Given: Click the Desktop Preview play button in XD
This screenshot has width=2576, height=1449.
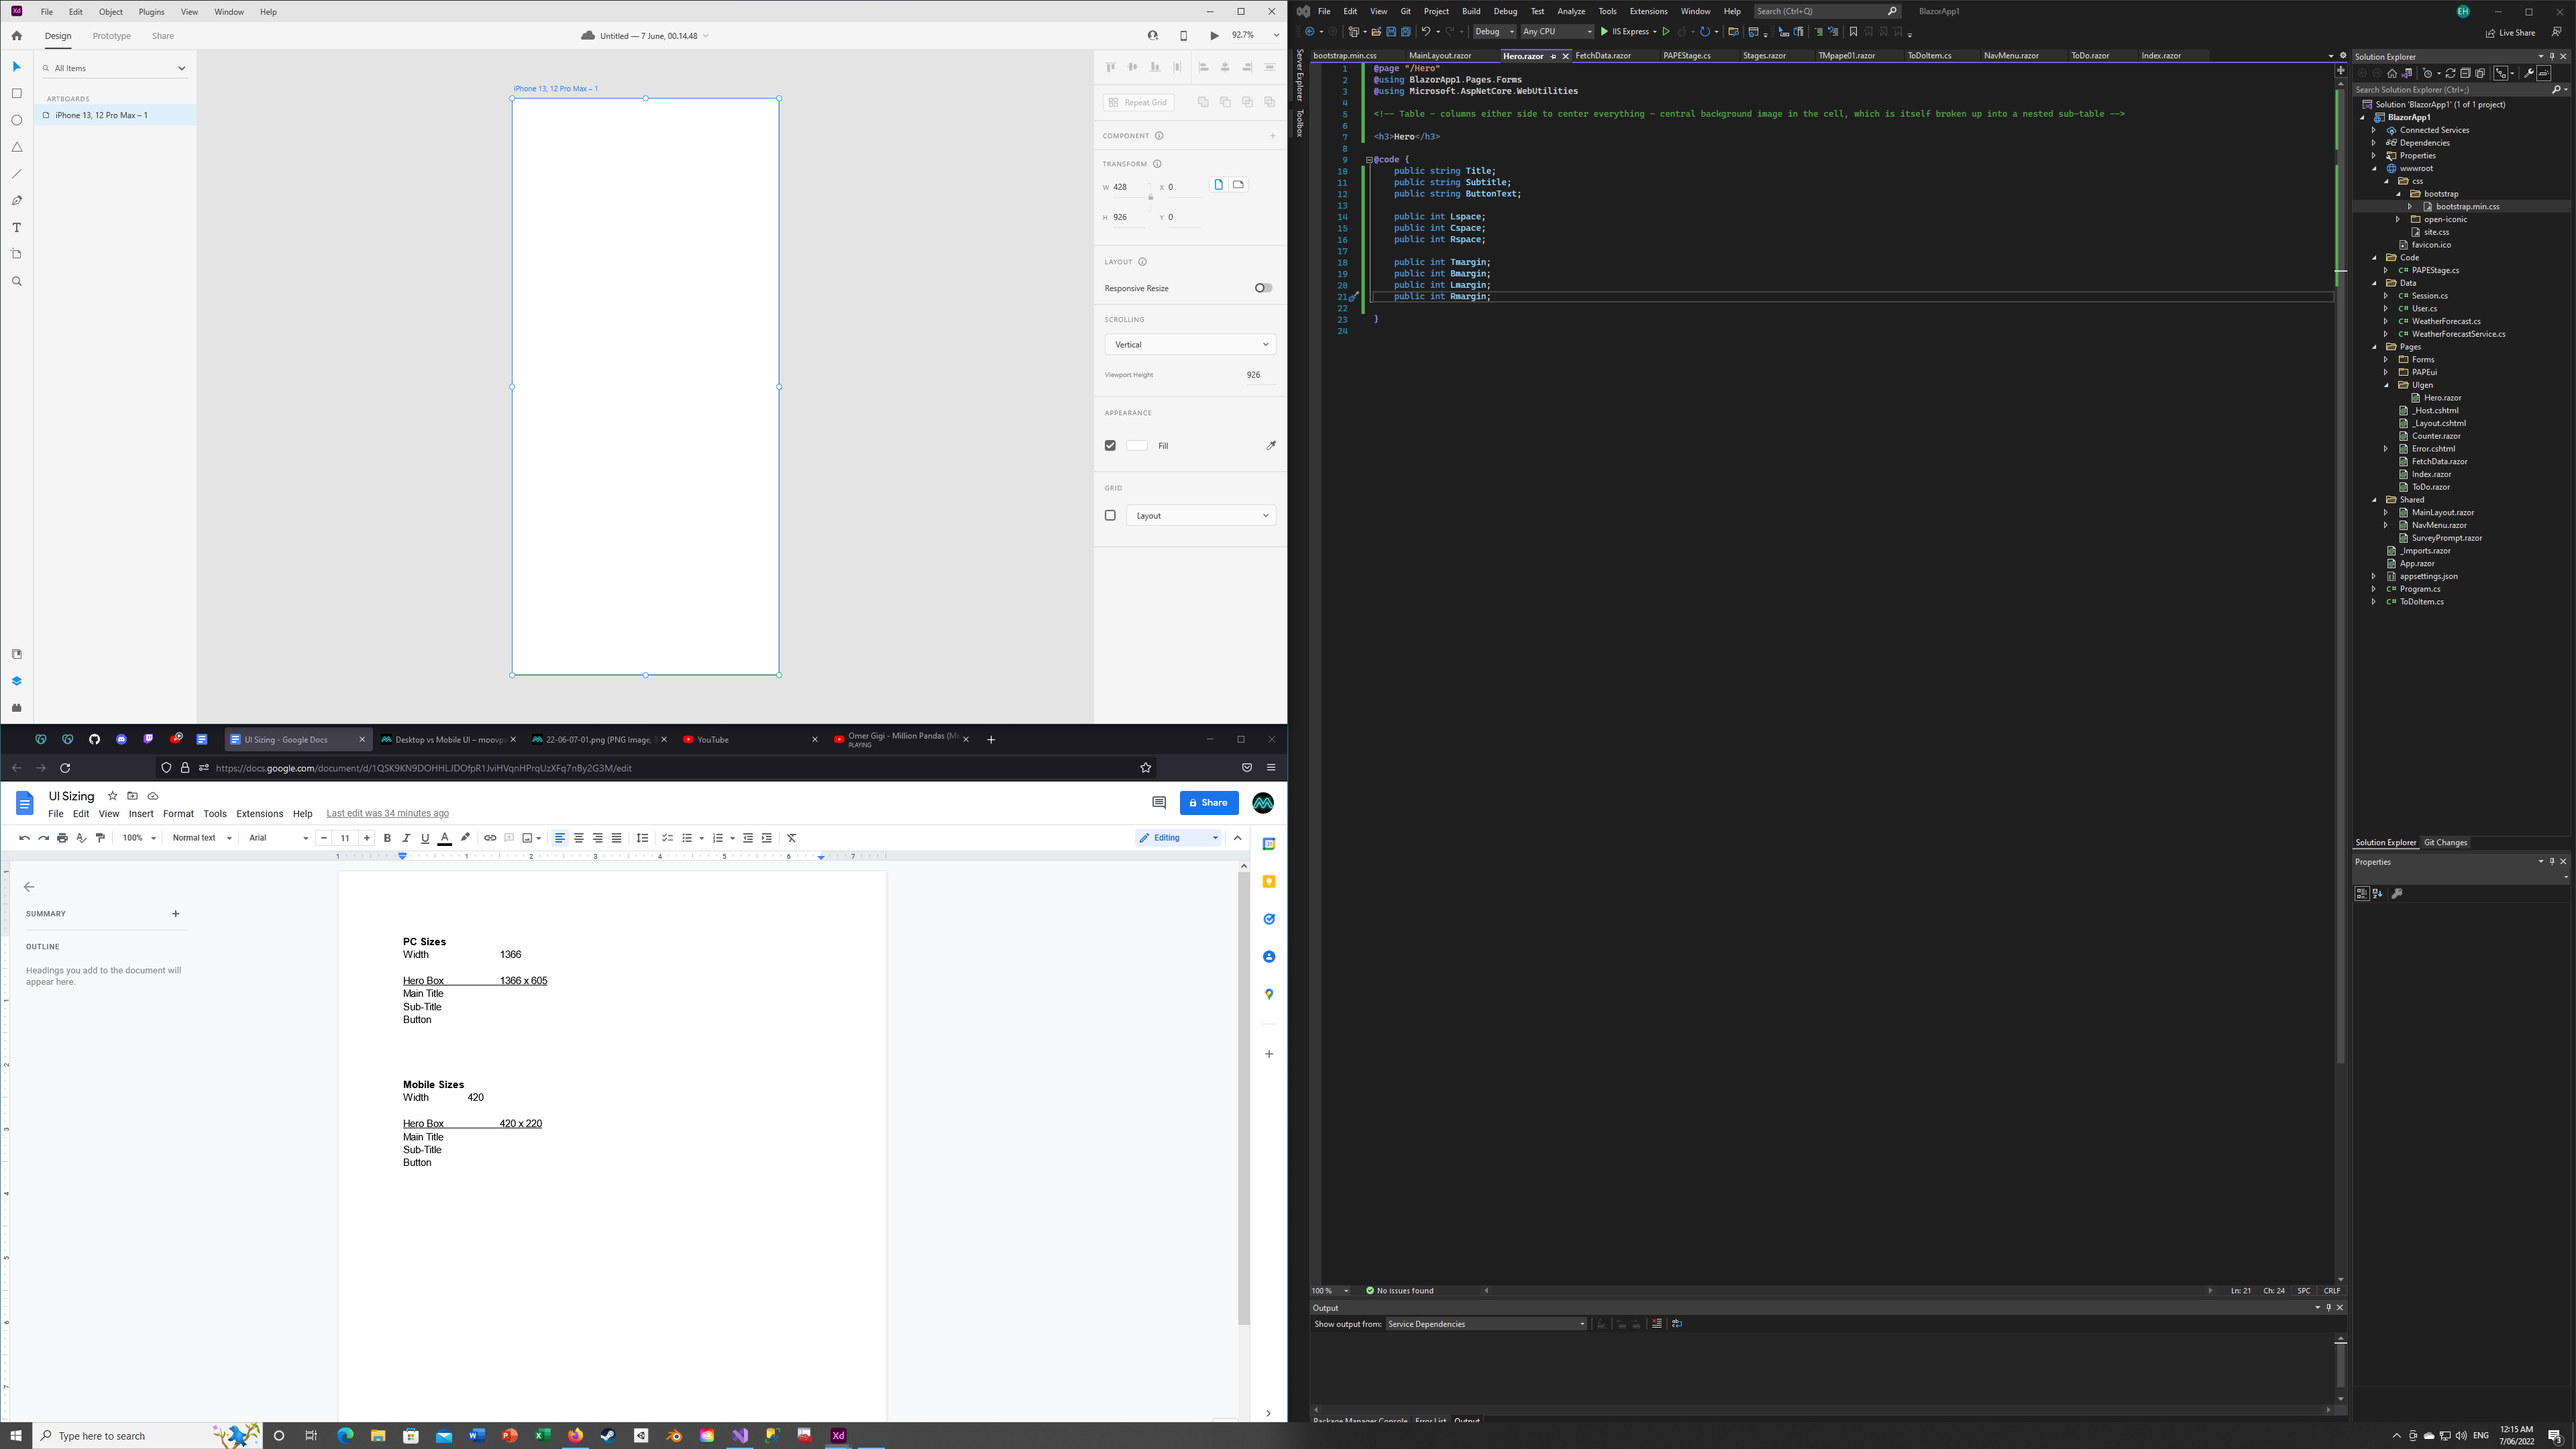Looking at the screenshot, I should 1214,36.
